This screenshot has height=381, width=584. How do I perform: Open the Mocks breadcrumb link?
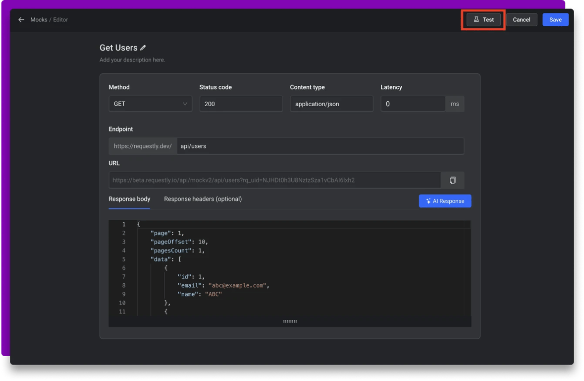pos(39,19)
